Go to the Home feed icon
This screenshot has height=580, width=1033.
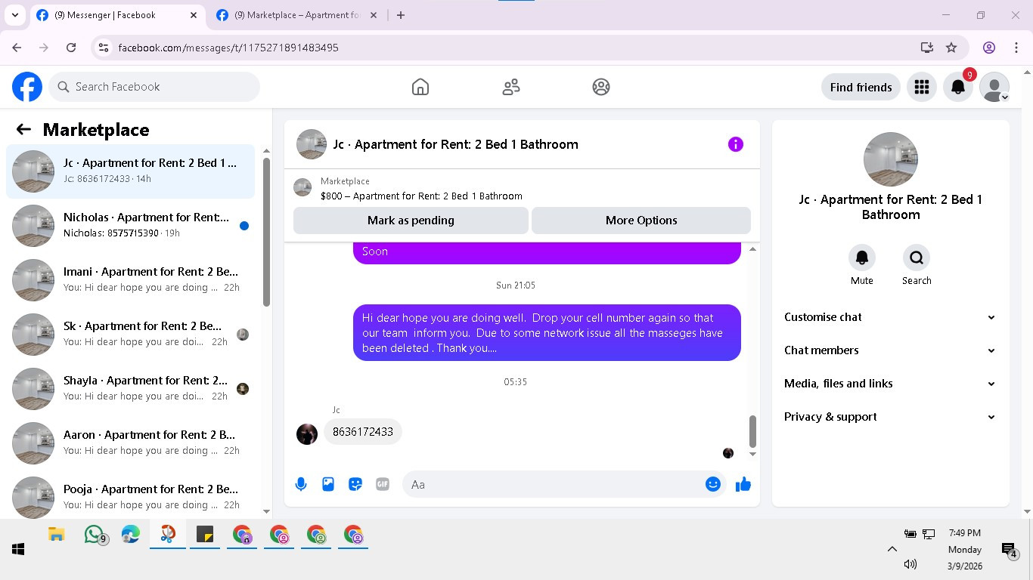tap(420, 87)
